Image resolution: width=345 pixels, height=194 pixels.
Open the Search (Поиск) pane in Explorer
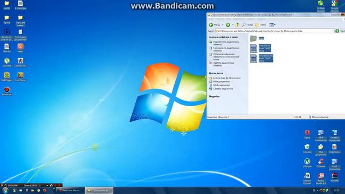click(x=247, y=25)
